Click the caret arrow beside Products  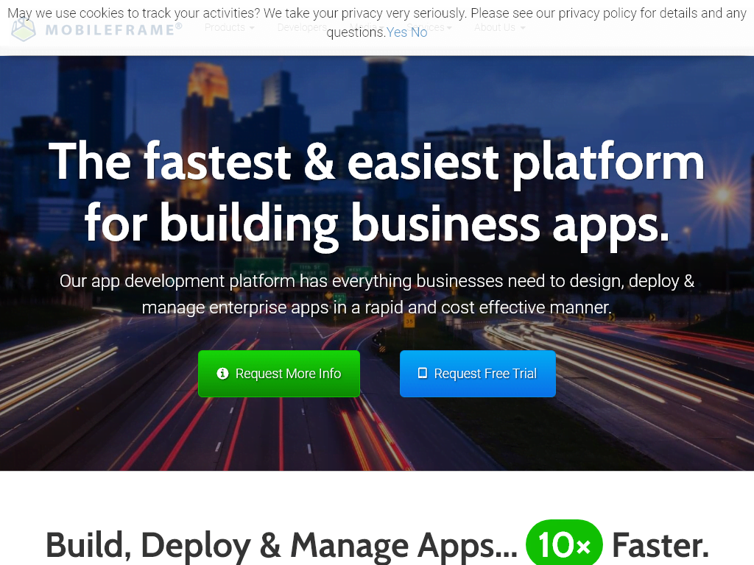pyautogui.click(x=252, y=28)
